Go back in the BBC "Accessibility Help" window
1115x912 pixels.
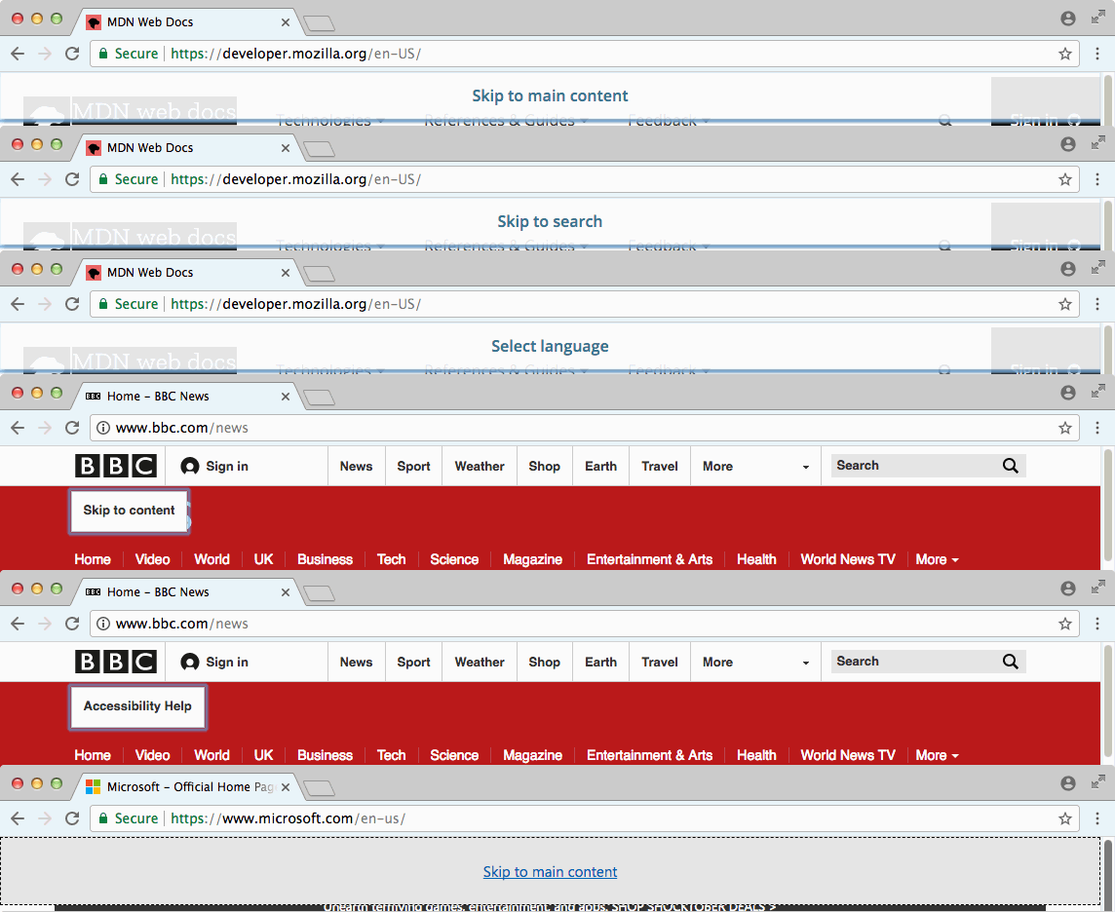[18, 624]
